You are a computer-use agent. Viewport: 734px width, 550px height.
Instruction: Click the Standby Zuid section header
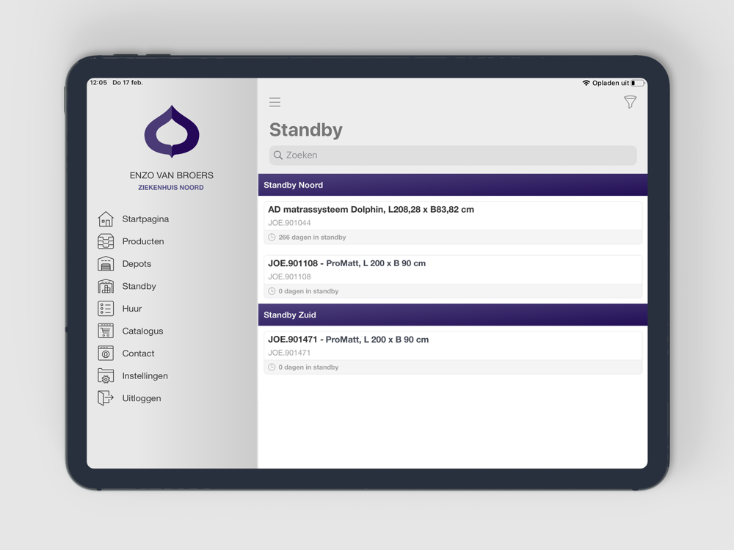[453, 315]
